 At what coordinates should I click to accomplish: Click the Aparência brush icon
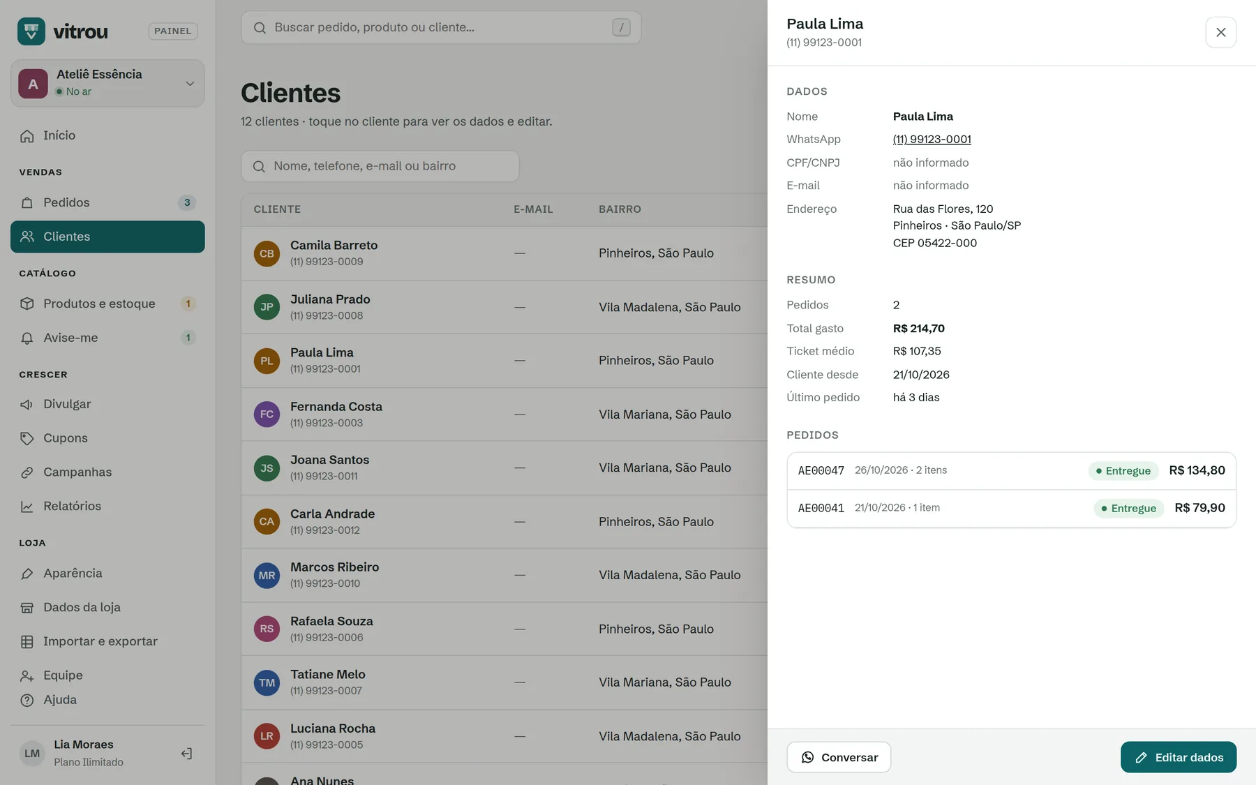tap(27, 574)
